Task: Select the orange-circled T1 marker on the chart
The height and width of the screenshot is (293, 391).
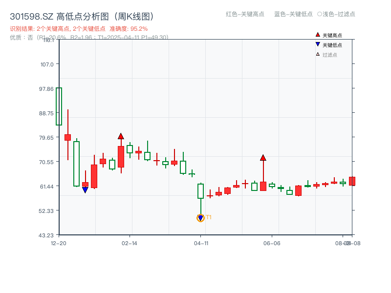Action: click(201, 218)
